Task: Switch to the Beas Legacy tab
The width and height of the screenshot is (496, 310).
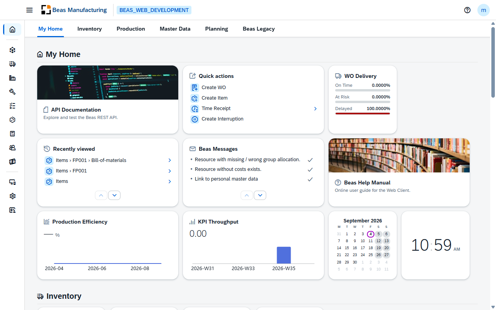Action: click(259, 29)
